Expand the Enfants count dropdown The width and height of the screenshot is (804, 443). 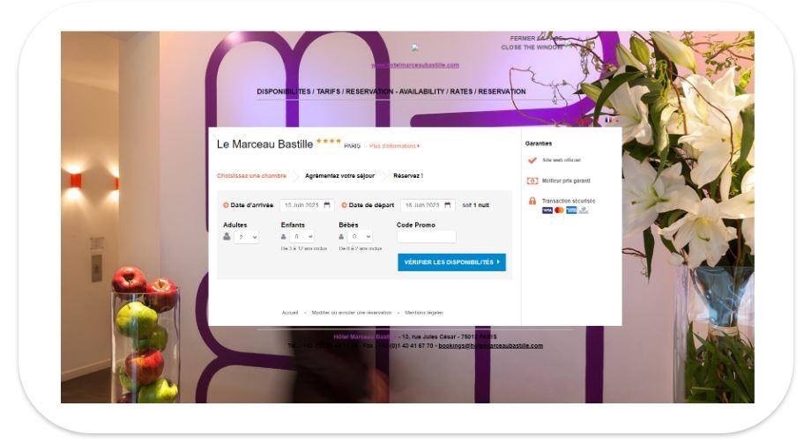coord(302,237)
